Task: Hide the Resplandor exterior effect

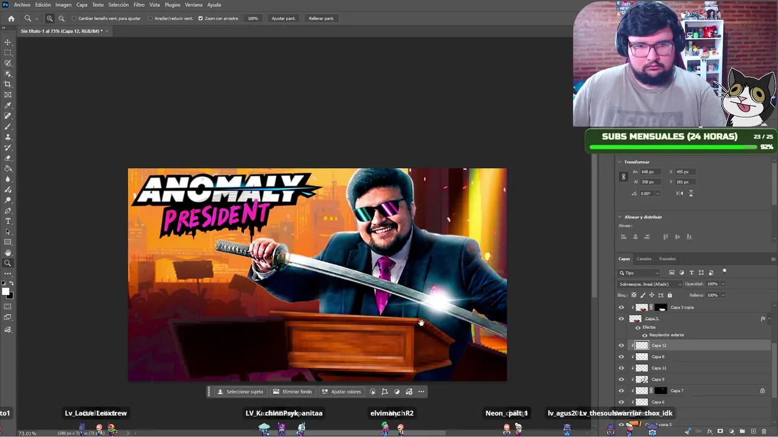Action: pyautogui.click(x=645, y=335)
